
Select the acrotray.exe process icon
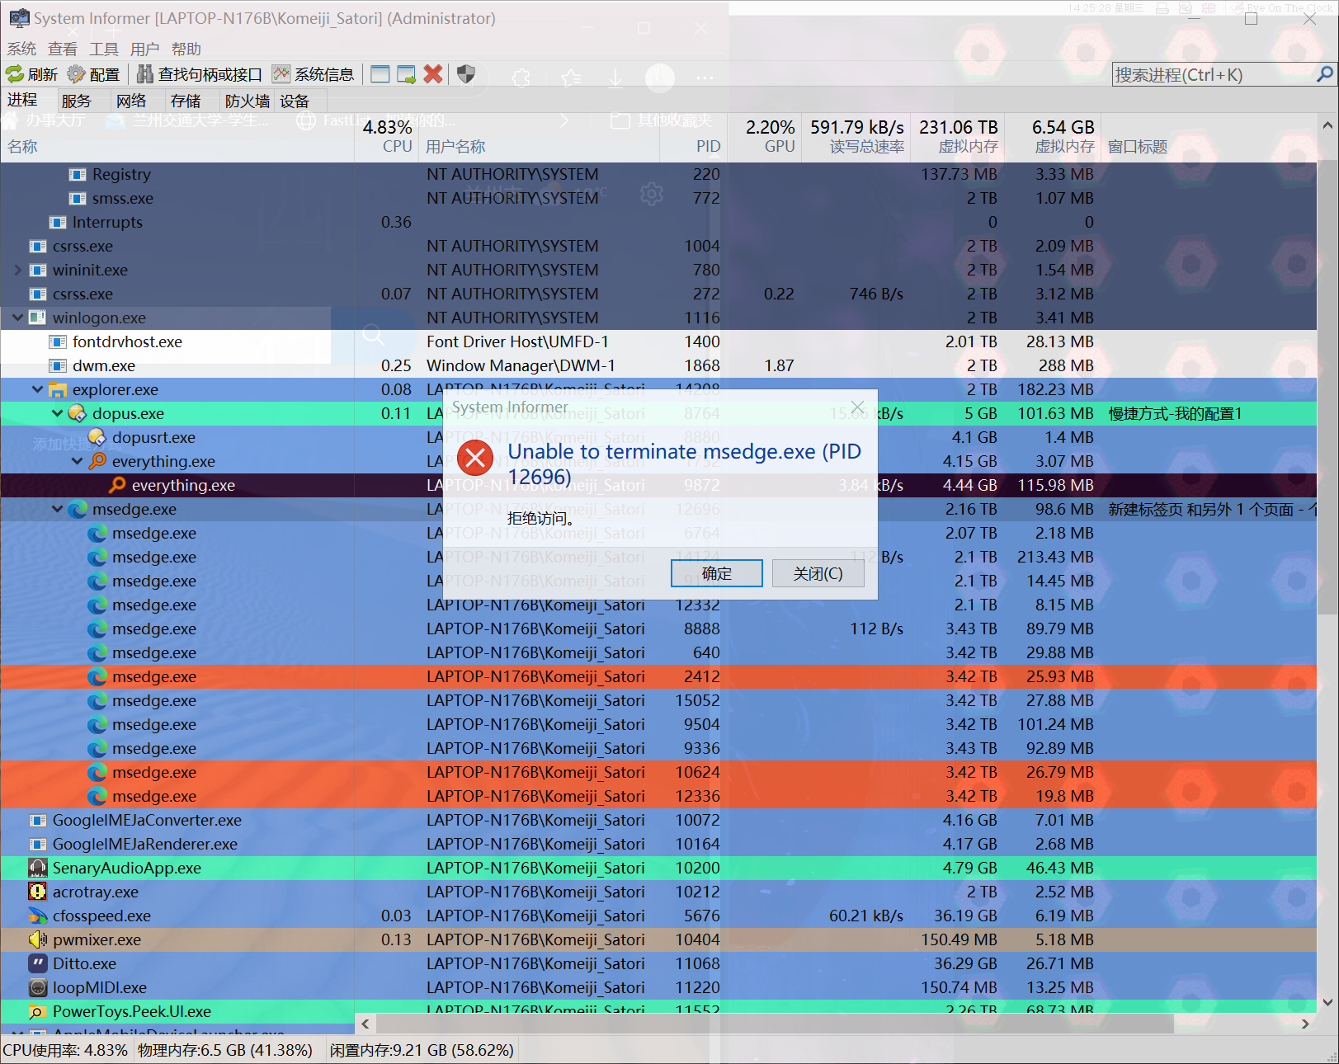pyautogui.click(x=38, y=892)
